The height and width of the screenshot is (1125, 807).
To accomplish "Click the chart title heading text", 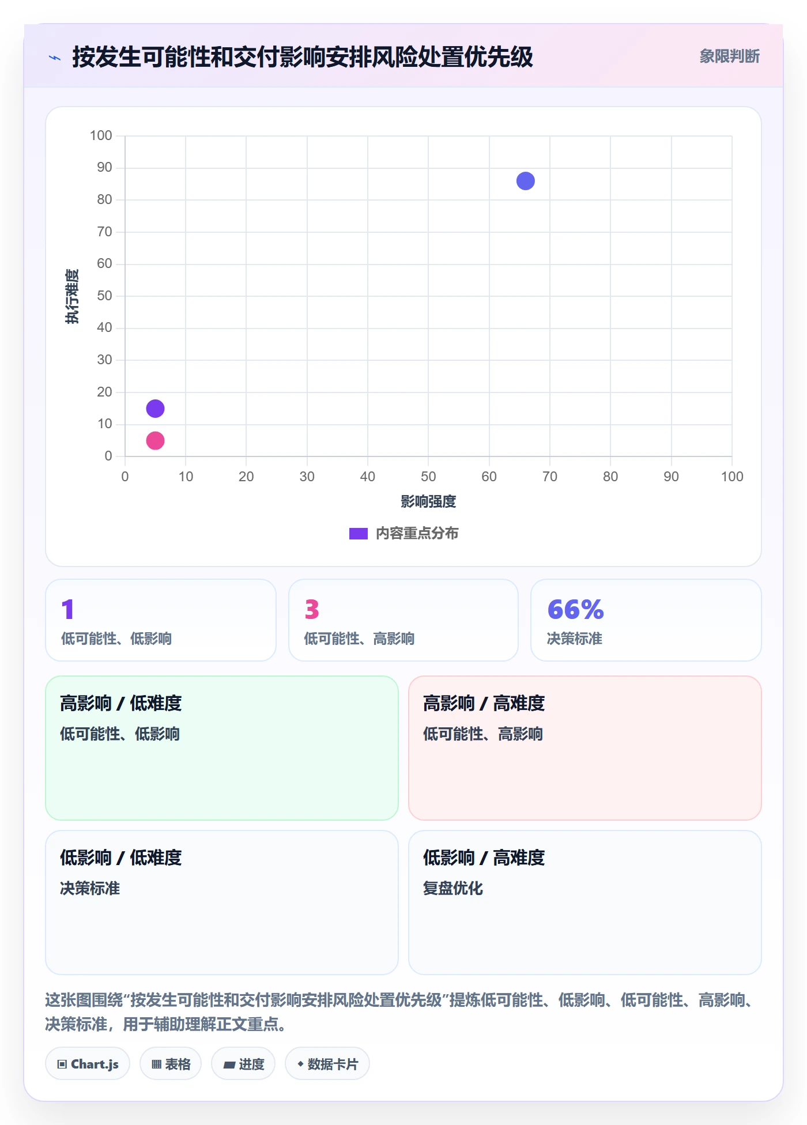I will coord(303,57).
